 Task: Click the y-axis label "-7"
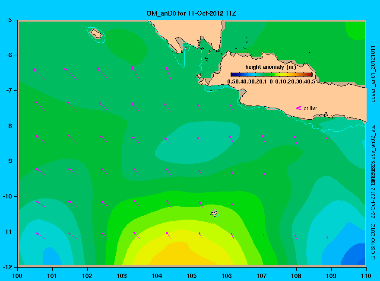click(x=9, y=90)
